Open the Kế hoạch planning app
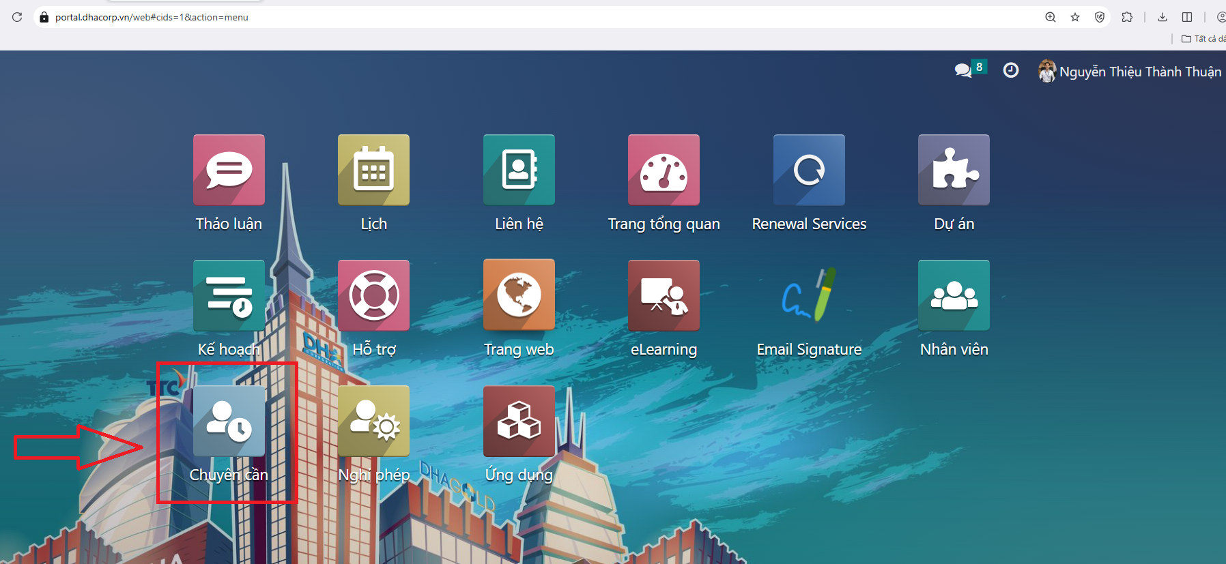 pos(229,296)
